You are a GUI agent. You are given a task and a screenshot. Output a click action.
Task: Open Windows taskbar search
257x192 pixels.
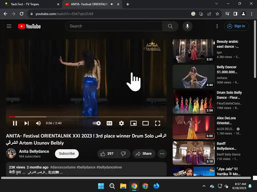pyautogui.click(x=112, y=186)
